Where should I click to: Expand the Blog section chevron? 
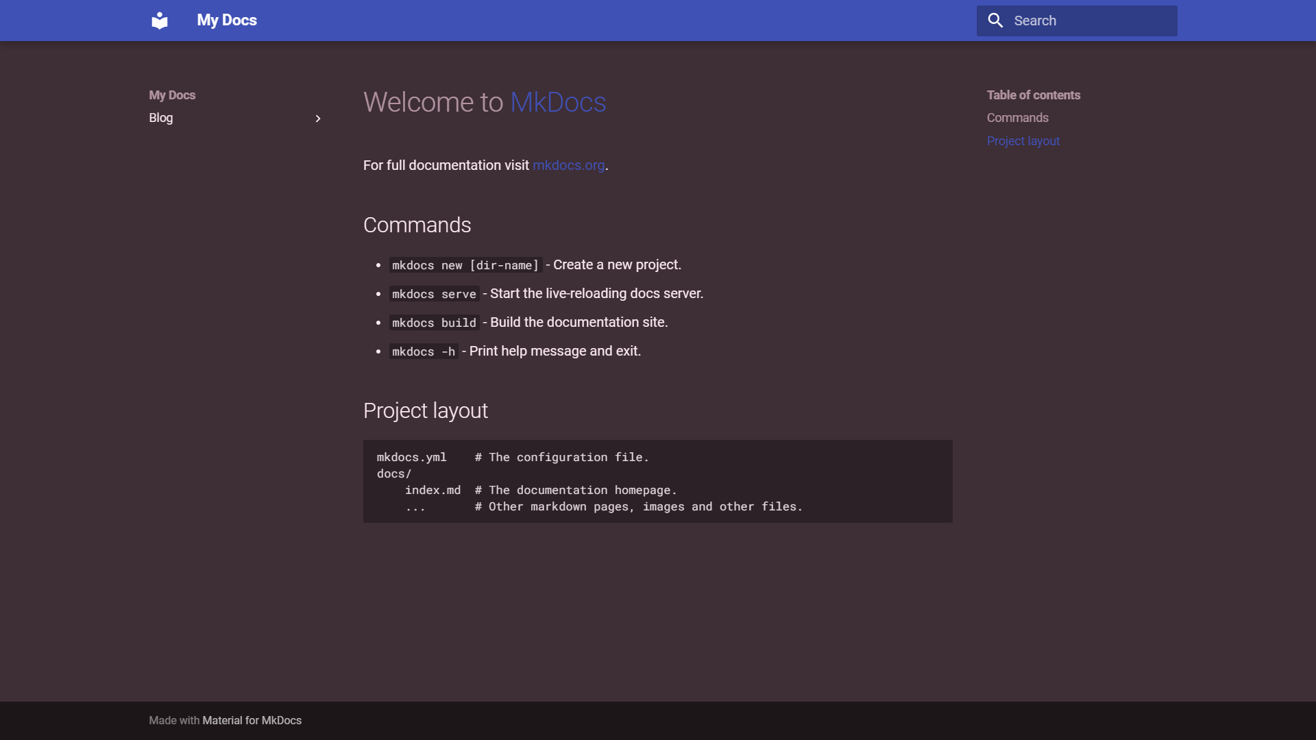pyautogui.click(x=318, y=119)
